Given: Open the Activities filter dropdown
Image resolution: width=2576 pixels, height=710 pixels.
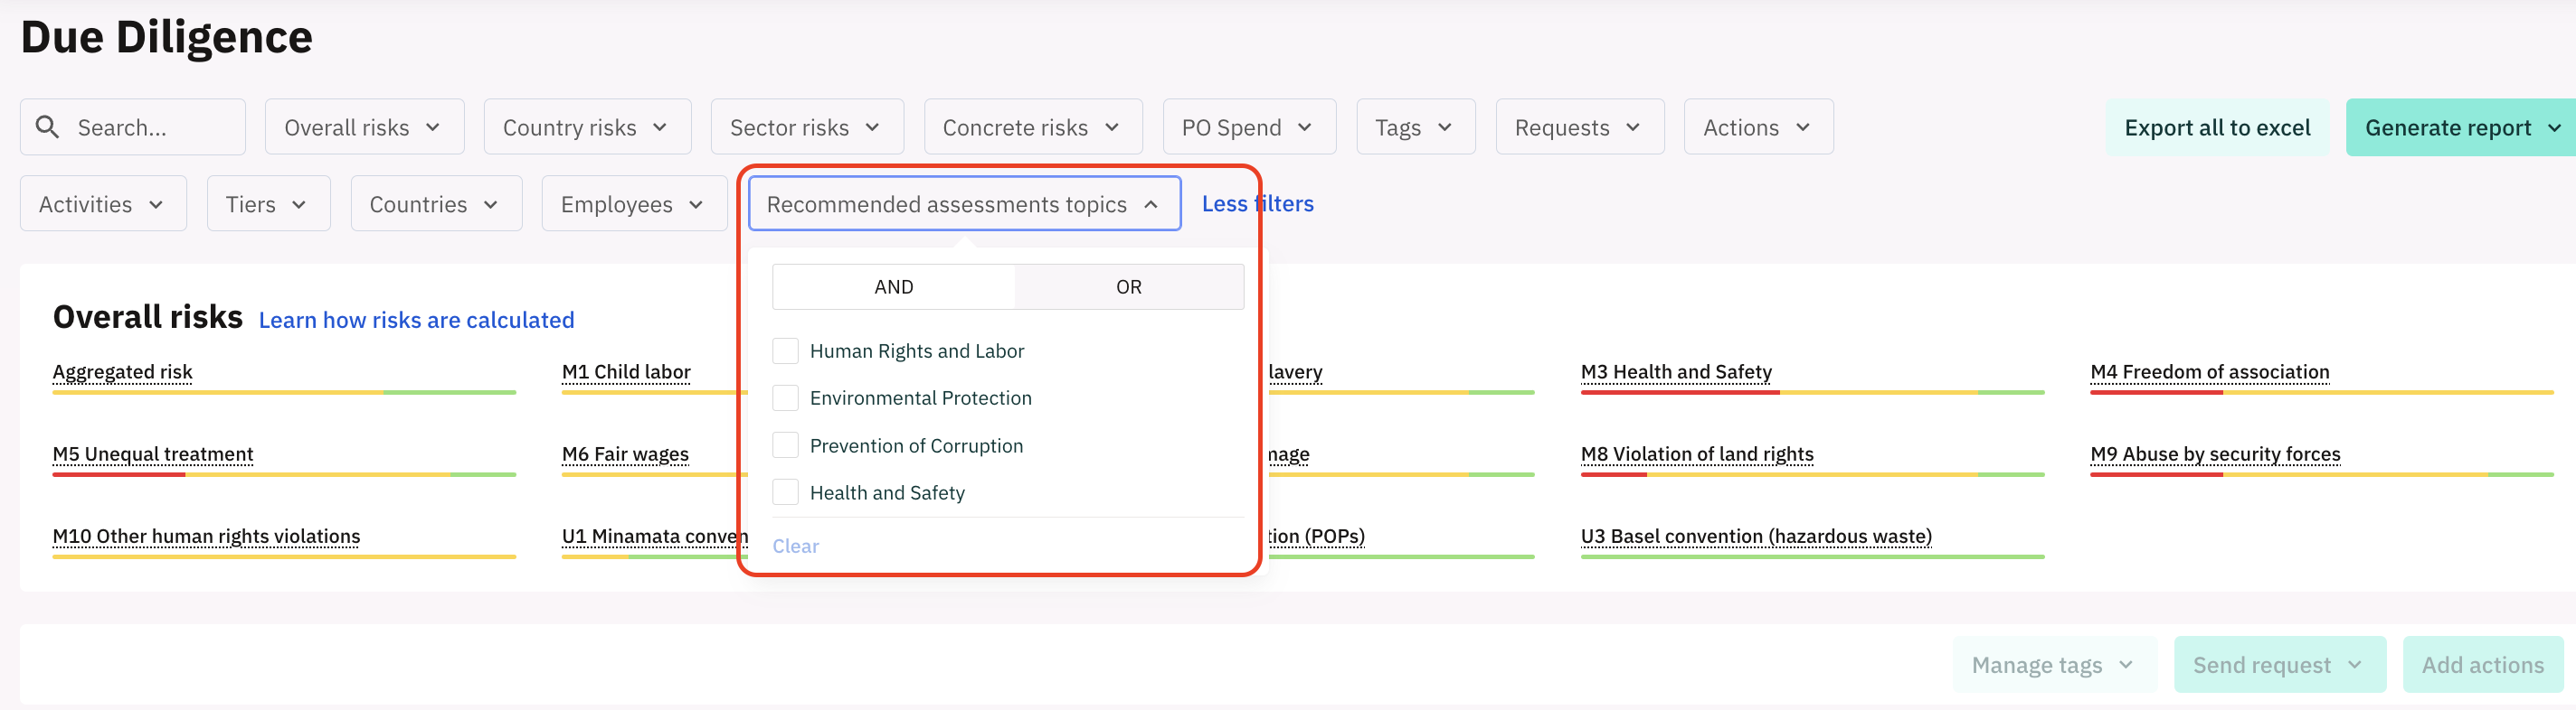Looking at the screenshot, I should pos(103,204).
